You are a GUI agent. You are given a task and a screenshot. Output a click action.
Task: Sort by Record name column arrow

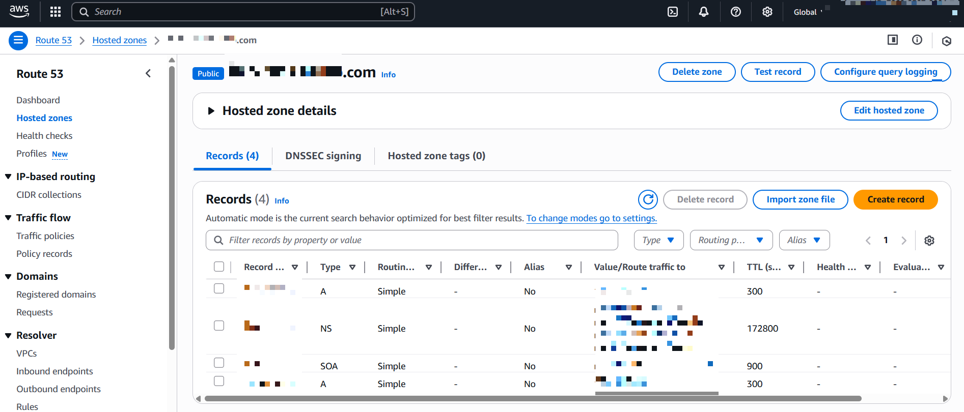tap(295, 267)
